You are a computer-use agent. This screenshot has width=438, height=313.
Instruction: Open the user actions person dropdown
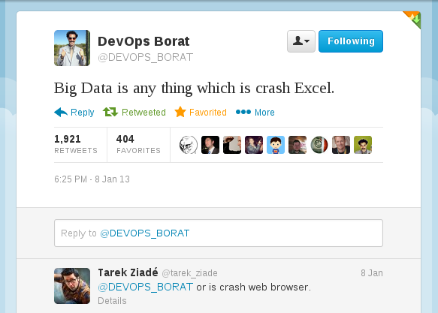coord(301,41)
